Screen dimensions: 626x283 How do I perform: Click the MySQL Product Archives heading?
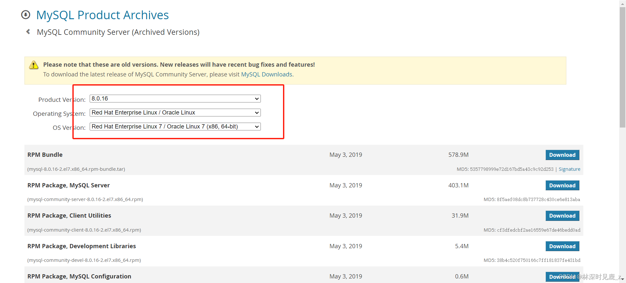coord(102,15)
